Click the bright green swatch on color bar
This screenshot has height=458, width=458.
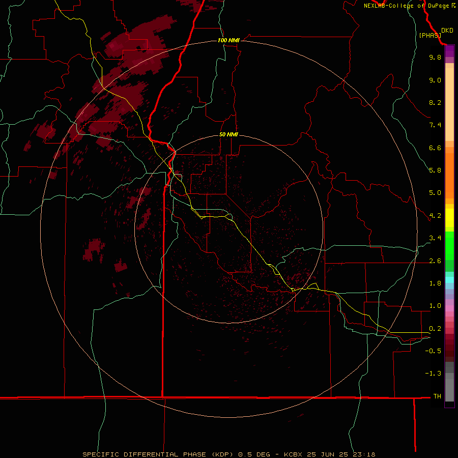[449, 246]
